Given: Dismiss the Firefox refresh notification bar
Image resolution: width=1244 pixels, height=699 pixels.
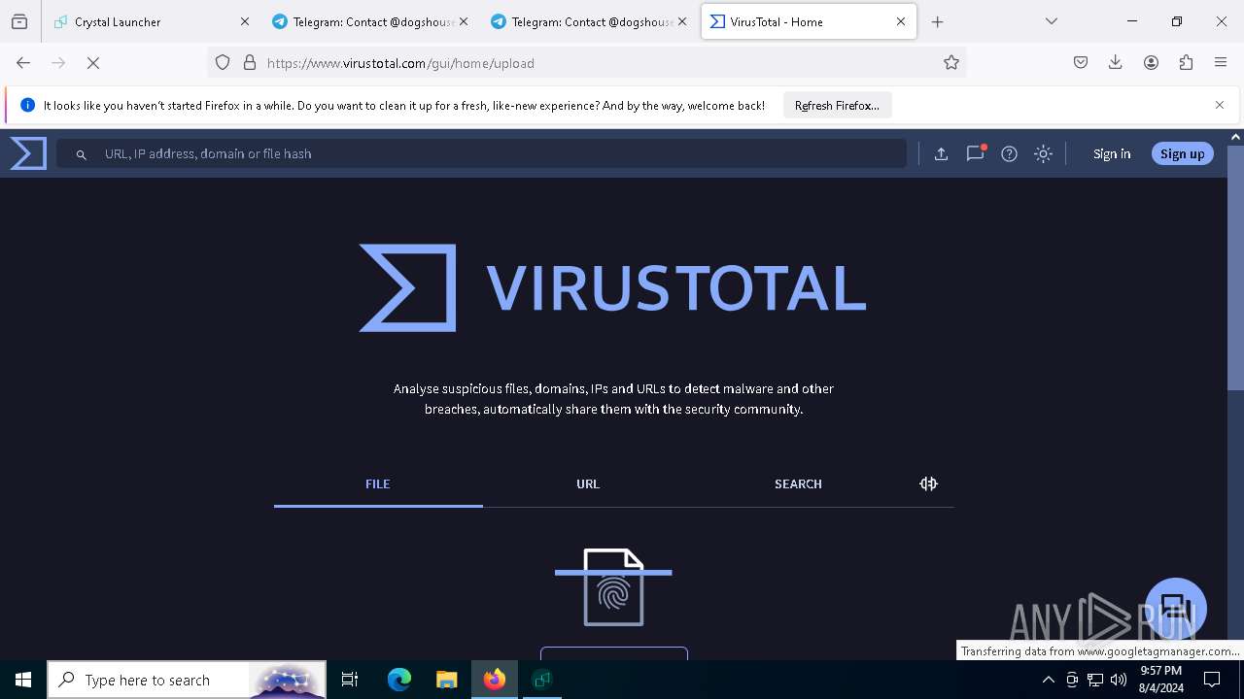Looking at the screenshot, I should (1220, 105).
